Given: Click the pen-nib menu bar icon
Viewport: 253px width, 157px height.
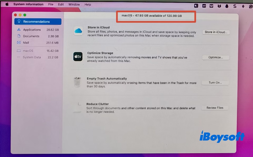Looking at the screenshot, I should [243, 6].
